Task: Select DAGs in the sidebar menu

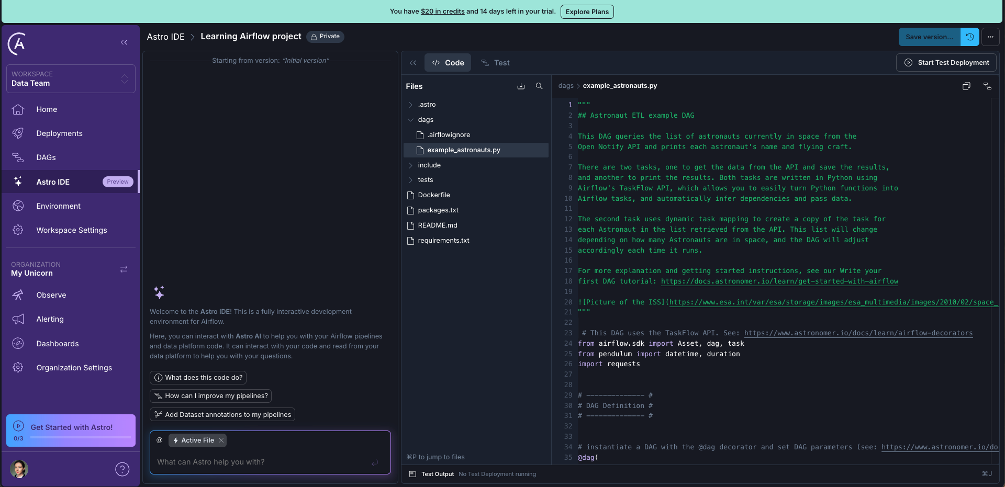Action: tap(46, 157)
